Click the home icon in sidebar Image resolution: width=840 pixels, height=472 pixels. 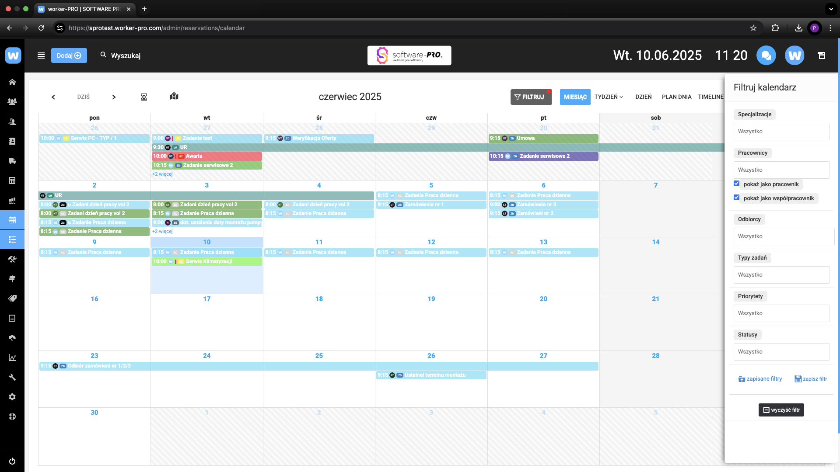click(12, 82)
